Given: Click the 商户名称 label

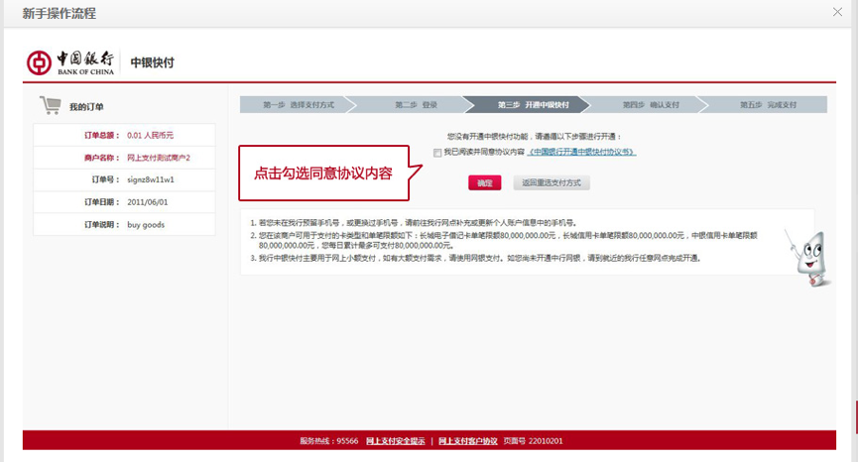Looking at the screenshot, I should coord(102,158).
